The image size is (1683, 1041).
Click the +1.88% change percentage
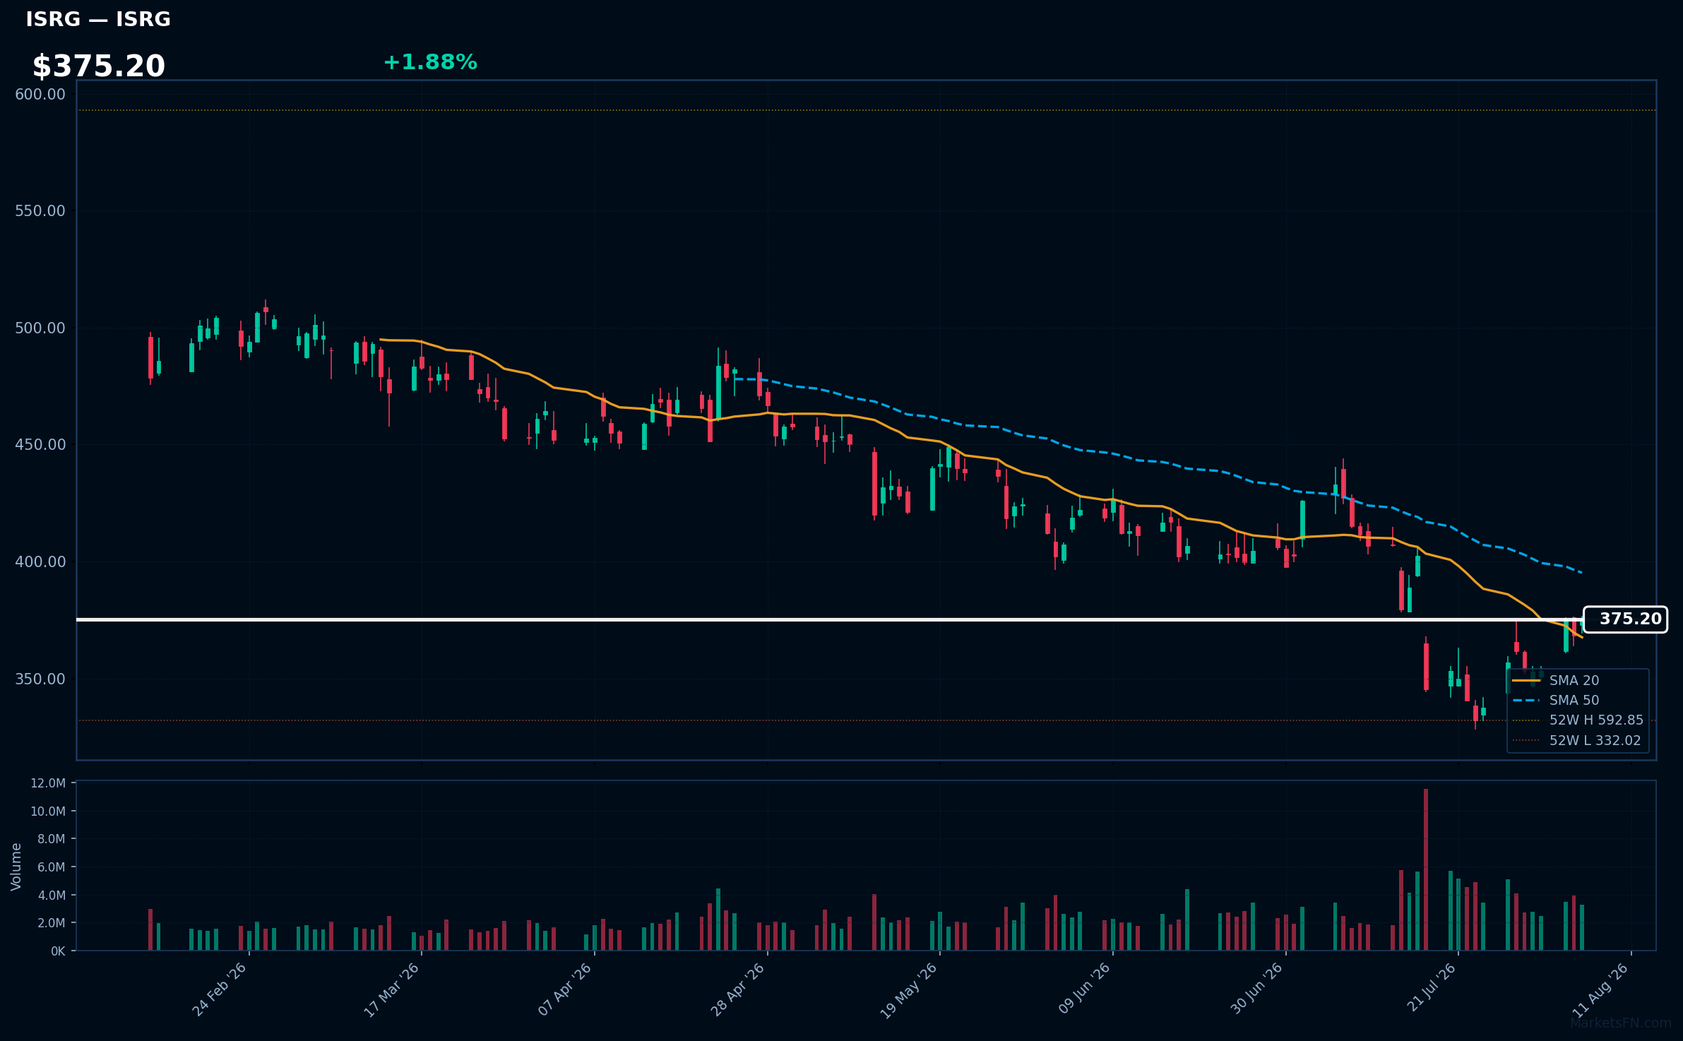[430, 62]
